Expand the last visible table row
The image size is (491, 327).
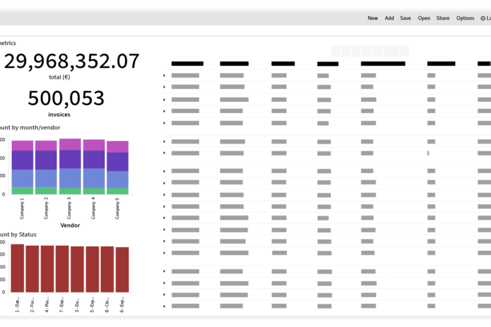164,306
